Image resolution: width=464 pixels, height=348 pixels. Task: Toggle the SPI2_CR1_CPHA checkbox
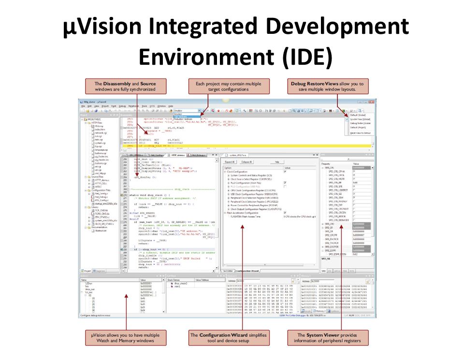(354, 171)
